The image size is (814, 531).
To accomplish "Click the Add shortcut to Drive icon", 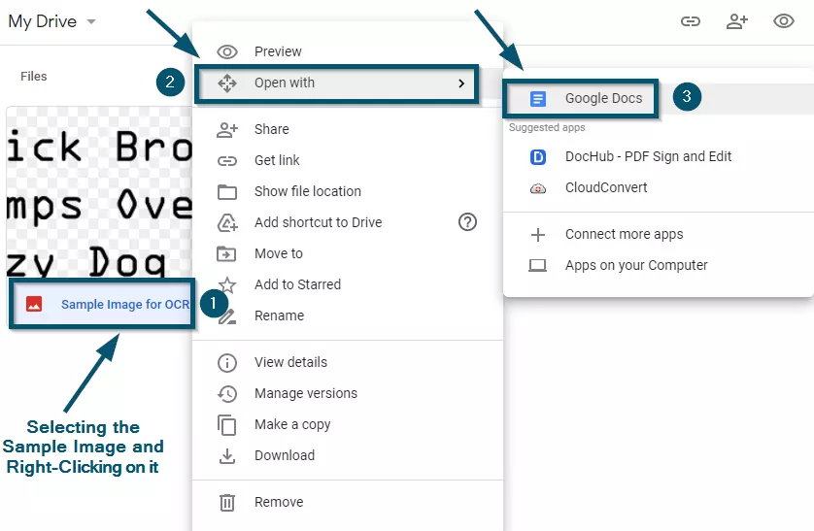I will coord(227,223).
